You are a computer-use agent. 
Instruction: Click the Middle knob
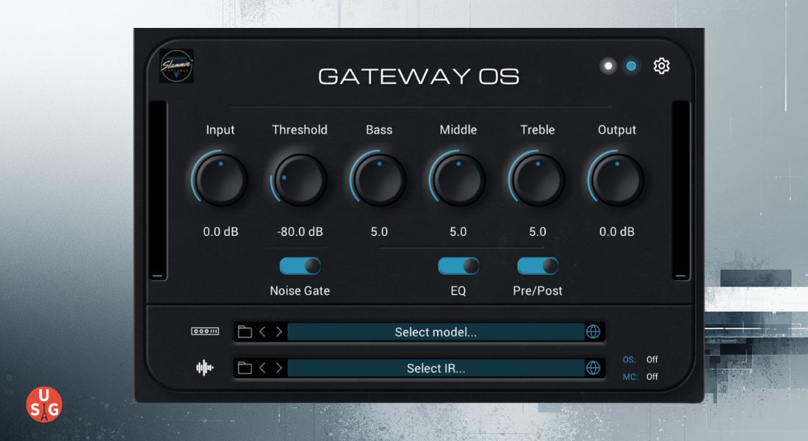click(x=458, y=179)
